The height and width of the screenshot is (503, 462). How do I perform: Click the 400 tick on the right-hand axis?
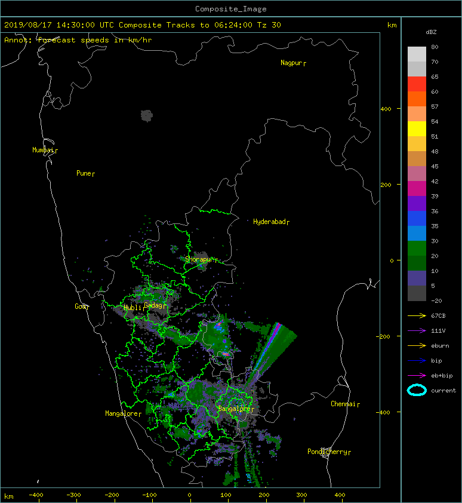point(386,109)
